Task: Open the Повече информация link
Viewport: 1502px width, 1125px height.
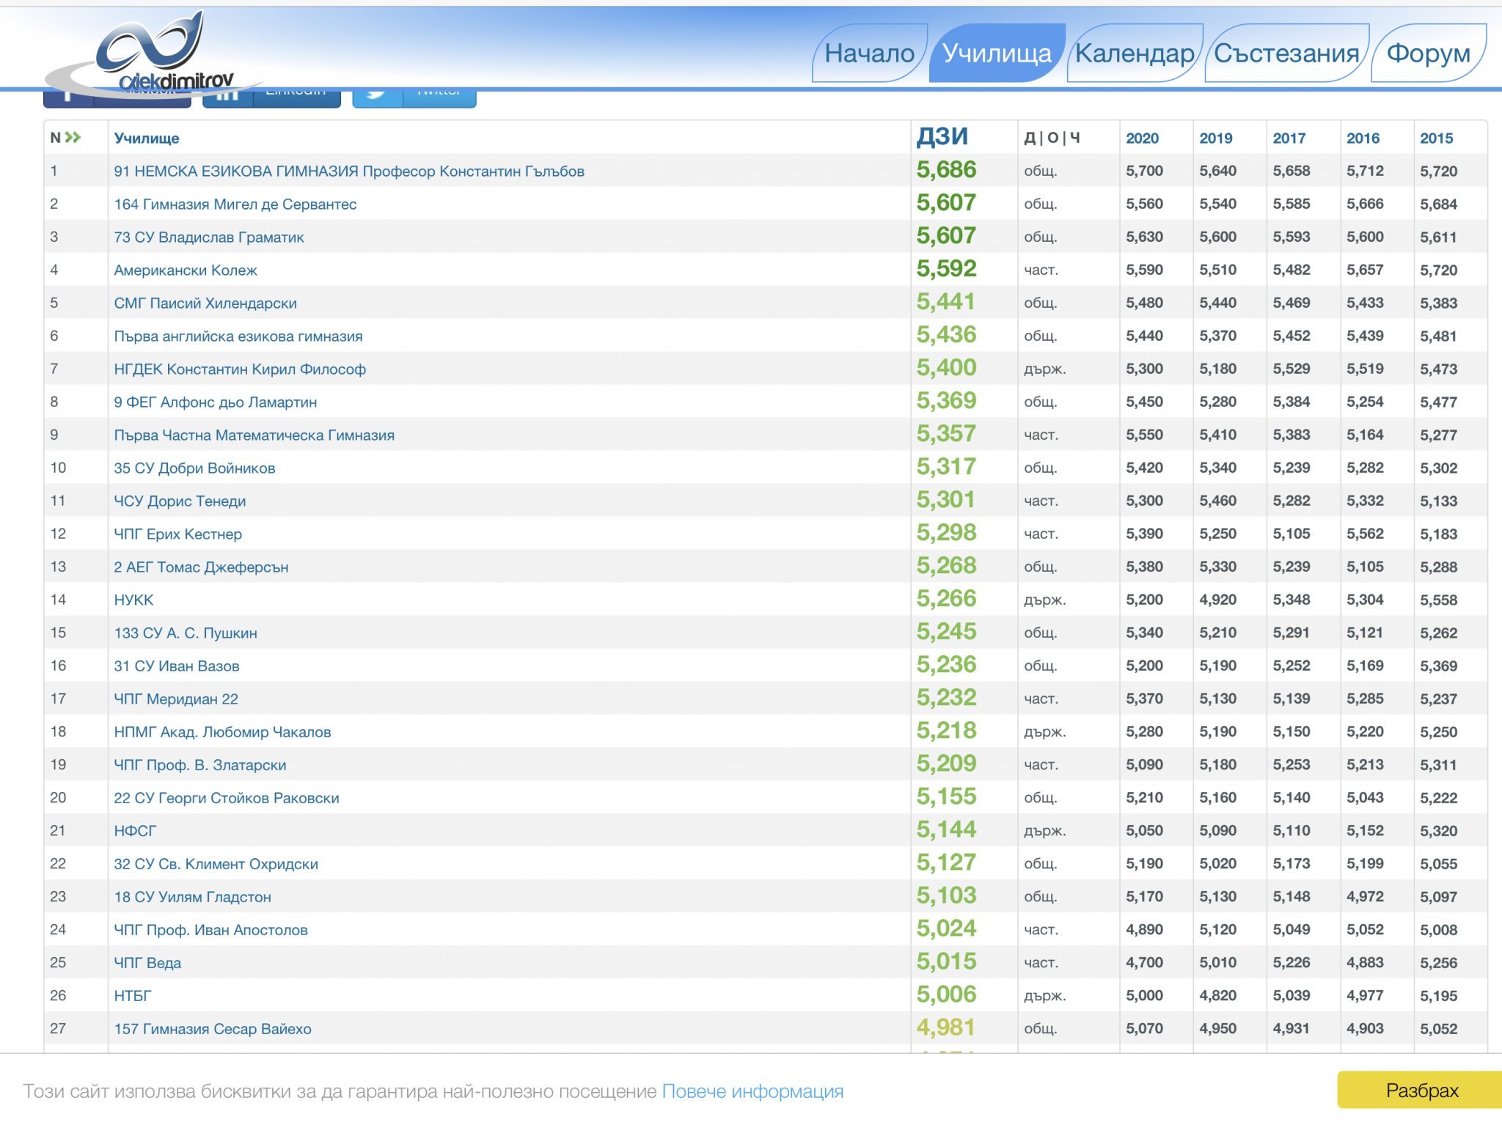Action: (752, 1091)
